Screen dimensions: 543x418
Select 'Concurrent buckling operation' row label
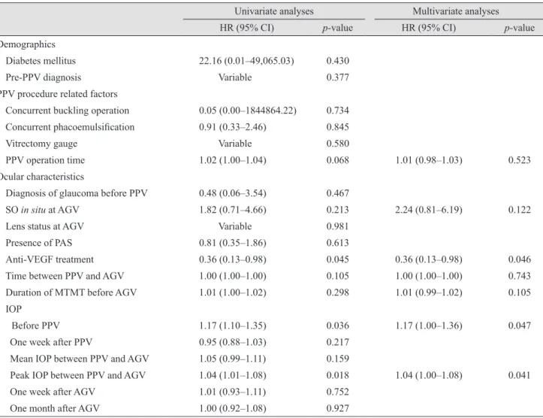(x=67, y=111)
